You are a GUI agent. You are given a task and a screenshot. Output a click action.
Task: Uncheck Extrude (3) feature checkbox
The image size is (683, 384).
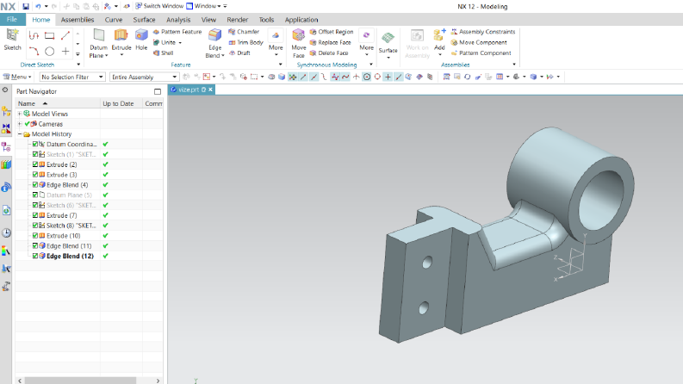point(35,175)
